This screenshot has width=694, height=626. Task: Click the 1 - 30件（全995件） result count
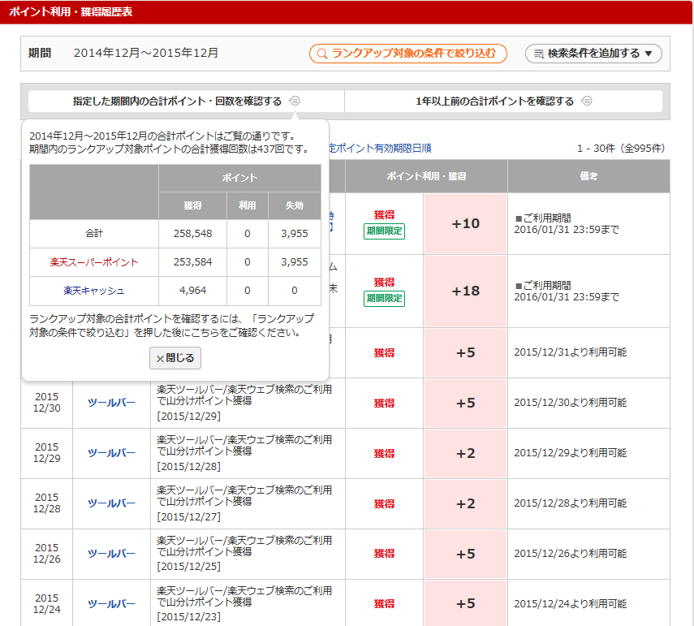tap(620, 149)
